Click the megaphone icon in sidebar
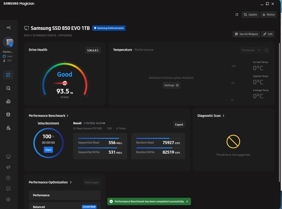 click(8, 167)
